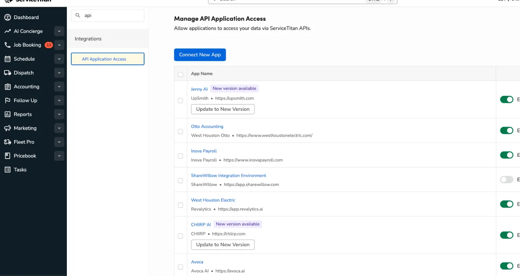
Task: Open the Otto Accounting app link
Action: [x=207, y=126]
